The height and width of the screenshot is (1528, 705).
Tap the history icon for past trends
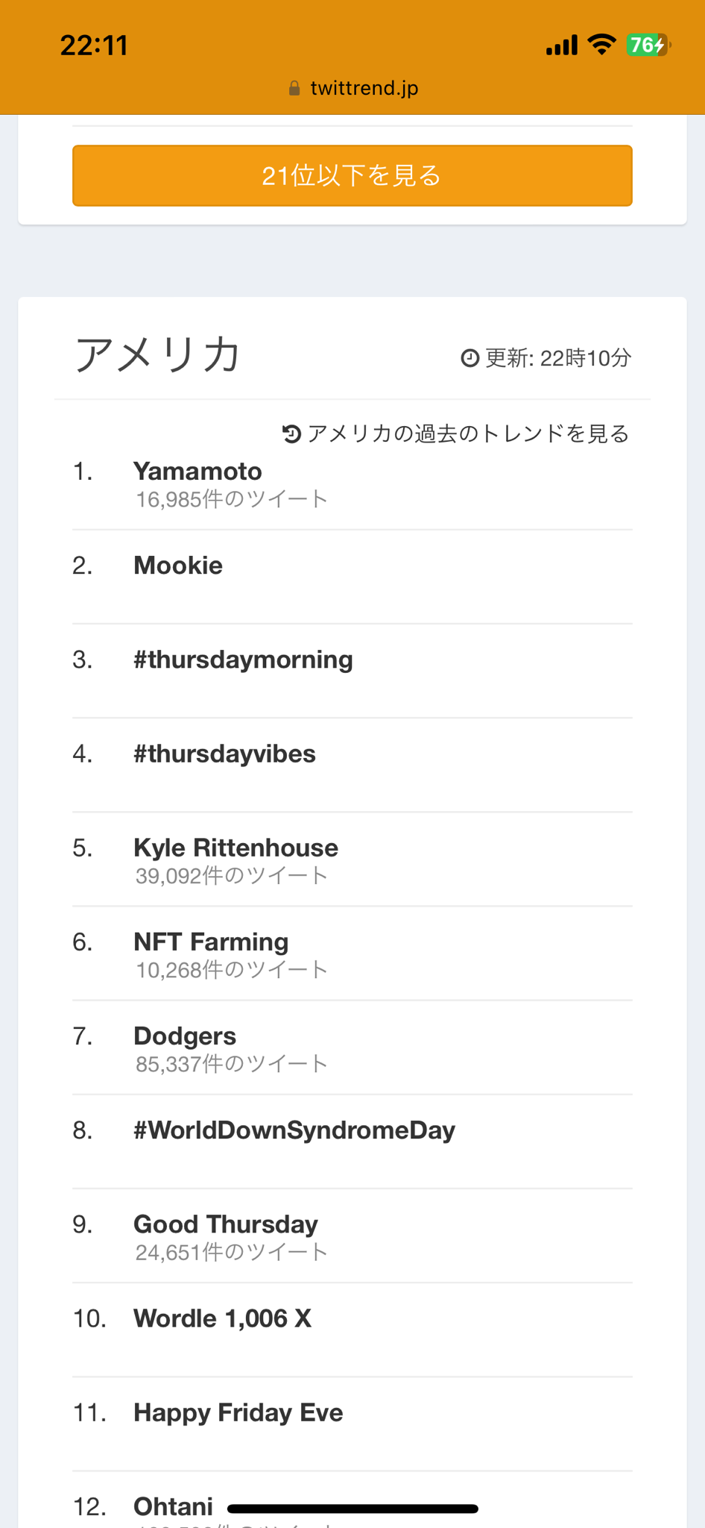[291, 433]
